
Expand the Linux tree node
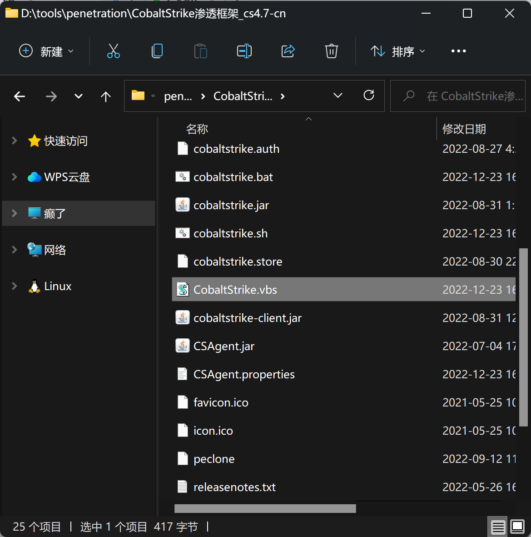(15, 286)
